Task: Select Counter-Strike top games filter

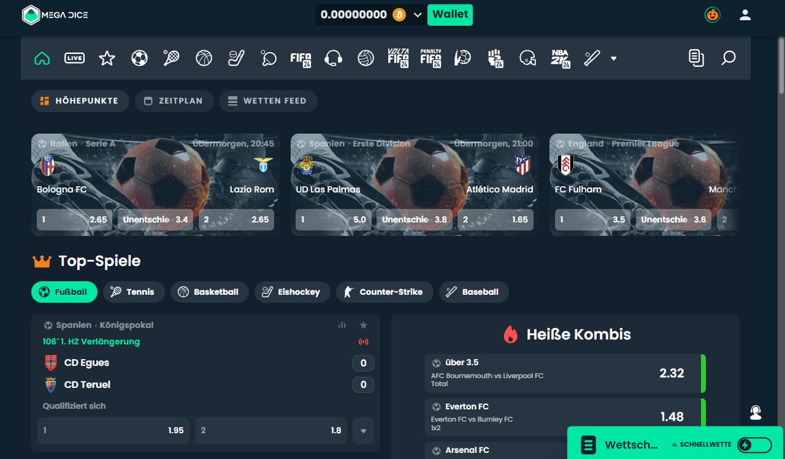Action: [x=385, y=292]
